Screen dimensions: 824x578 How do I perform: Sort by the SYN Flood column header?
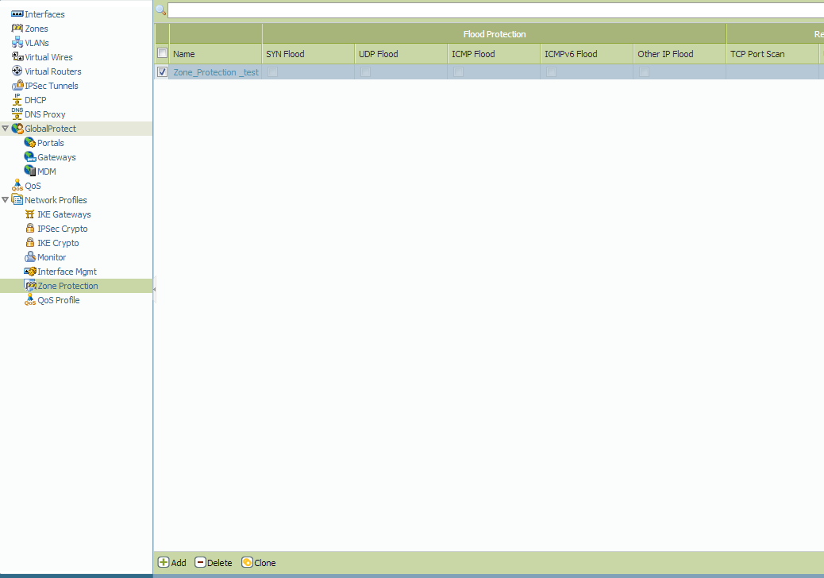[308, 54]
